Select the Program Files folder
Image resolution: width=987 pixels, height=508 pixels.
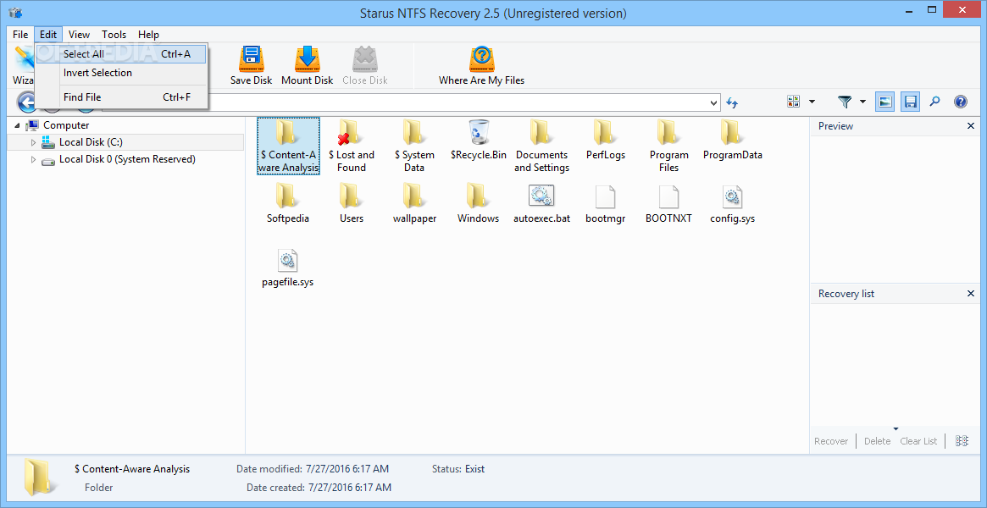point(668,146)
